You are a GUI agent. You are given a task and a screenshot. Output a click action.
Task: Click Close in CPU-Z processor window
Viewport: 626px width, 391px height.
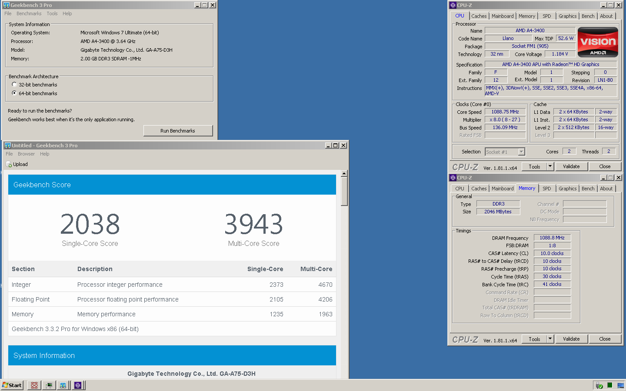(605, 166)
